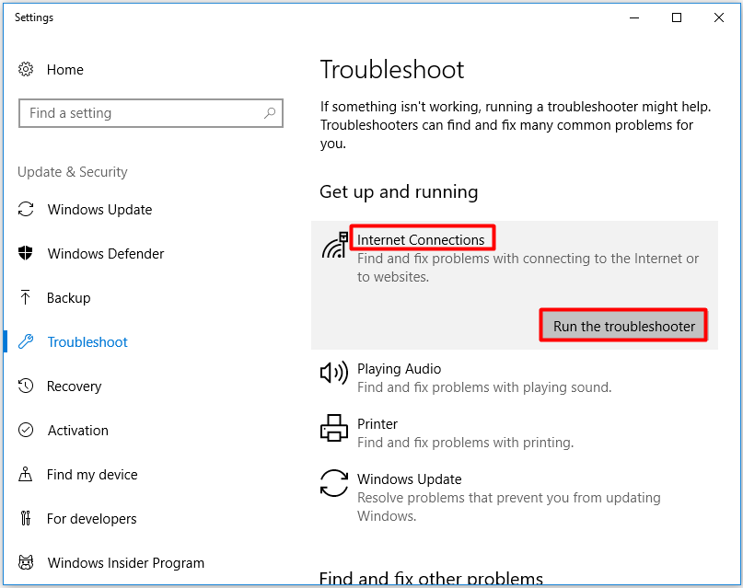Image resolution: width=743 pixels, height=588 pixels.
Task: Click the Printer troubleshooter icon
Action: click(x=334, y=428)
